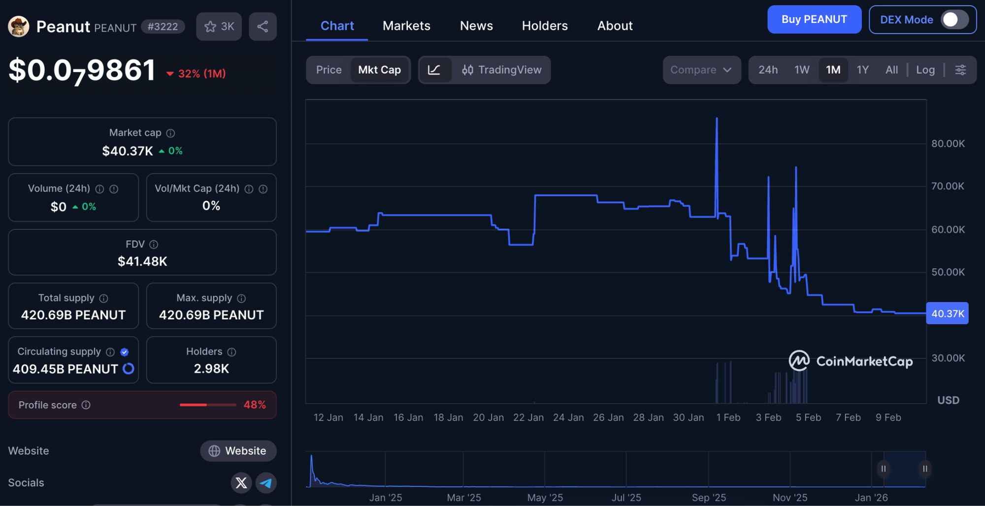Click the Buy PEANUT button

(814, 19)
